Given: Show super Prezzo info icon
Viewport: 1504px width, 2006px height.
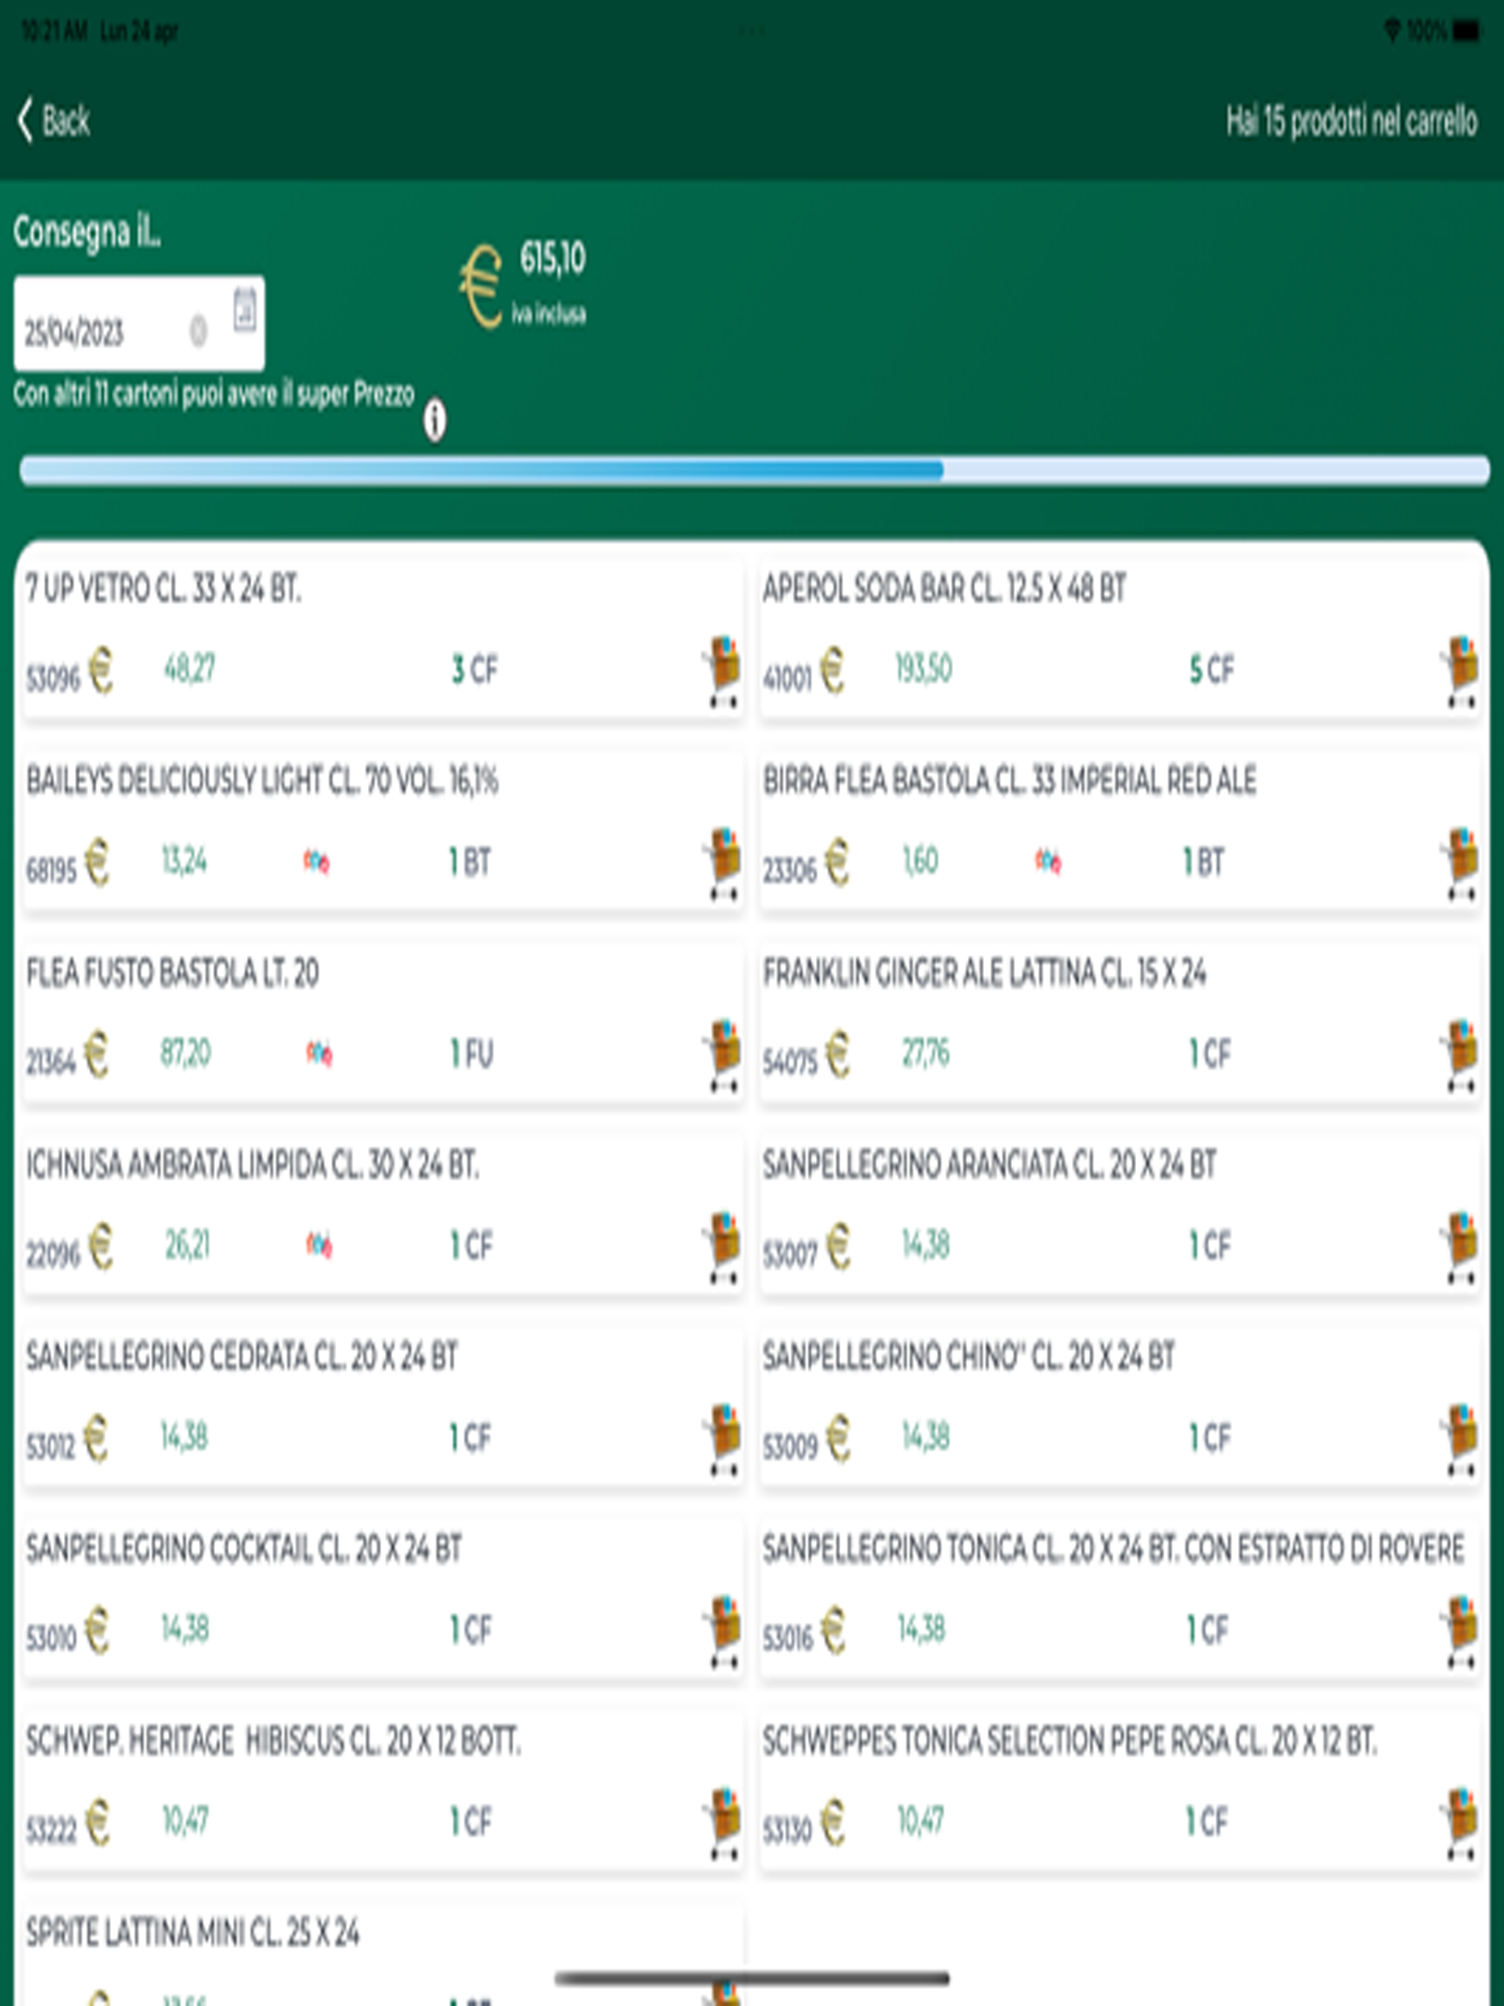Looking at the screenshot, I should click(435, 420).
